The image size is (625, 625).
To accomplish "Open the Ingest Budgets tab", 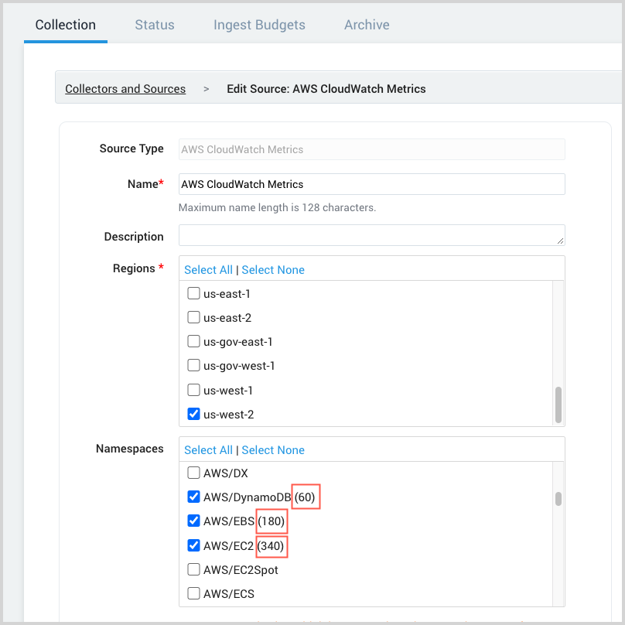I will coord(259,25).
